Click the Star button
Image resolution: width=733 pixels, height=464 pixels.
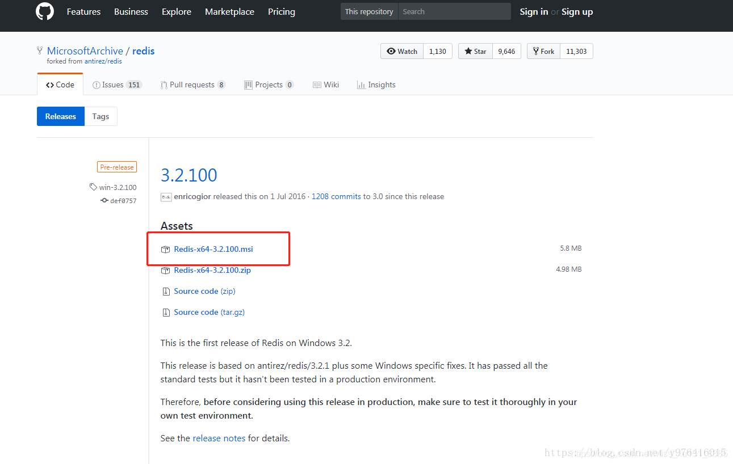[x=475, y=51]
